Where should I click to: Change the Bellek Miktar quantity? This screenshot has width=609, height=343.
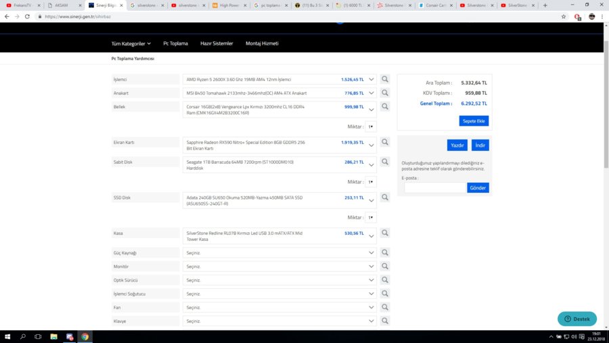click(371, 127)
